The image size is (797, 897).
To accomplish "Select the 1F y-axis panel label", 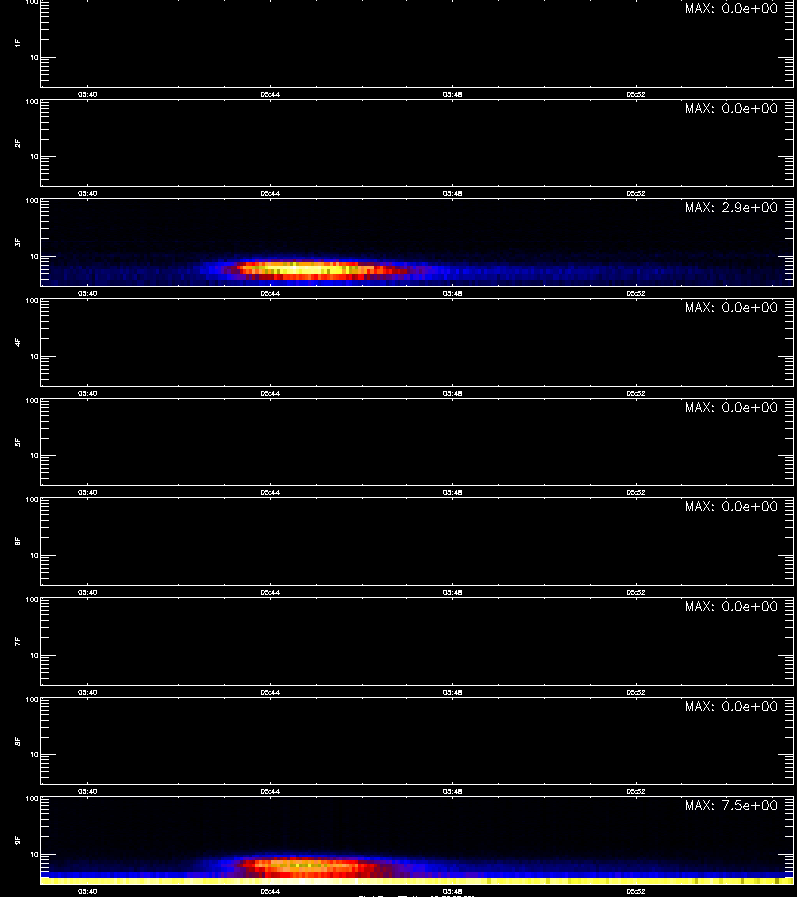I will pyautogui.click(x=18, y=43).
